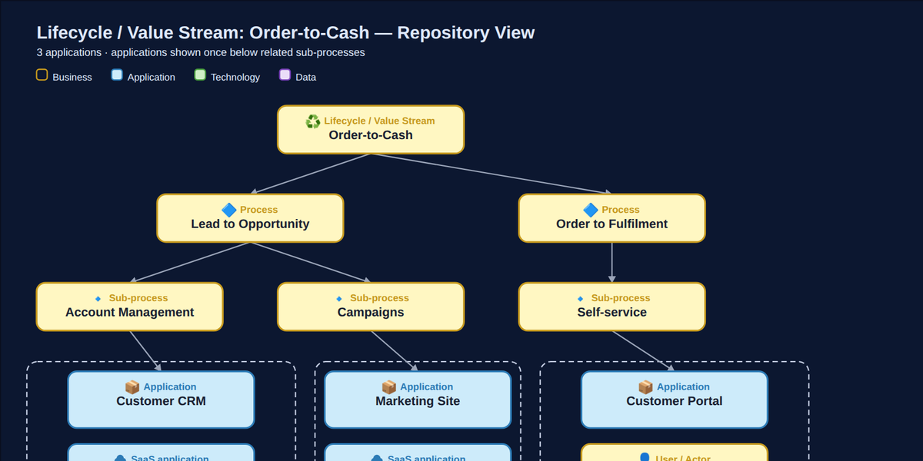The width and height of the screenshot is (923, 461).
Task: Click the User / Actor node under Customer Portal
Action: click(675, 453)
